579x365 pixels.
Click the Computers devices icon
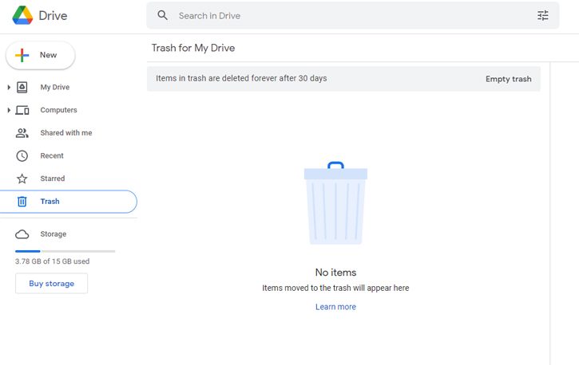pos(22,110)
